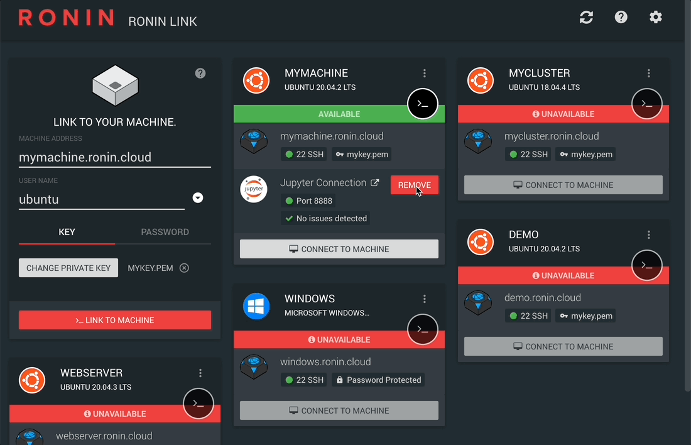Click Port 8888 badge
This screenshot has width=691, height=445.
tap(308, 201)
